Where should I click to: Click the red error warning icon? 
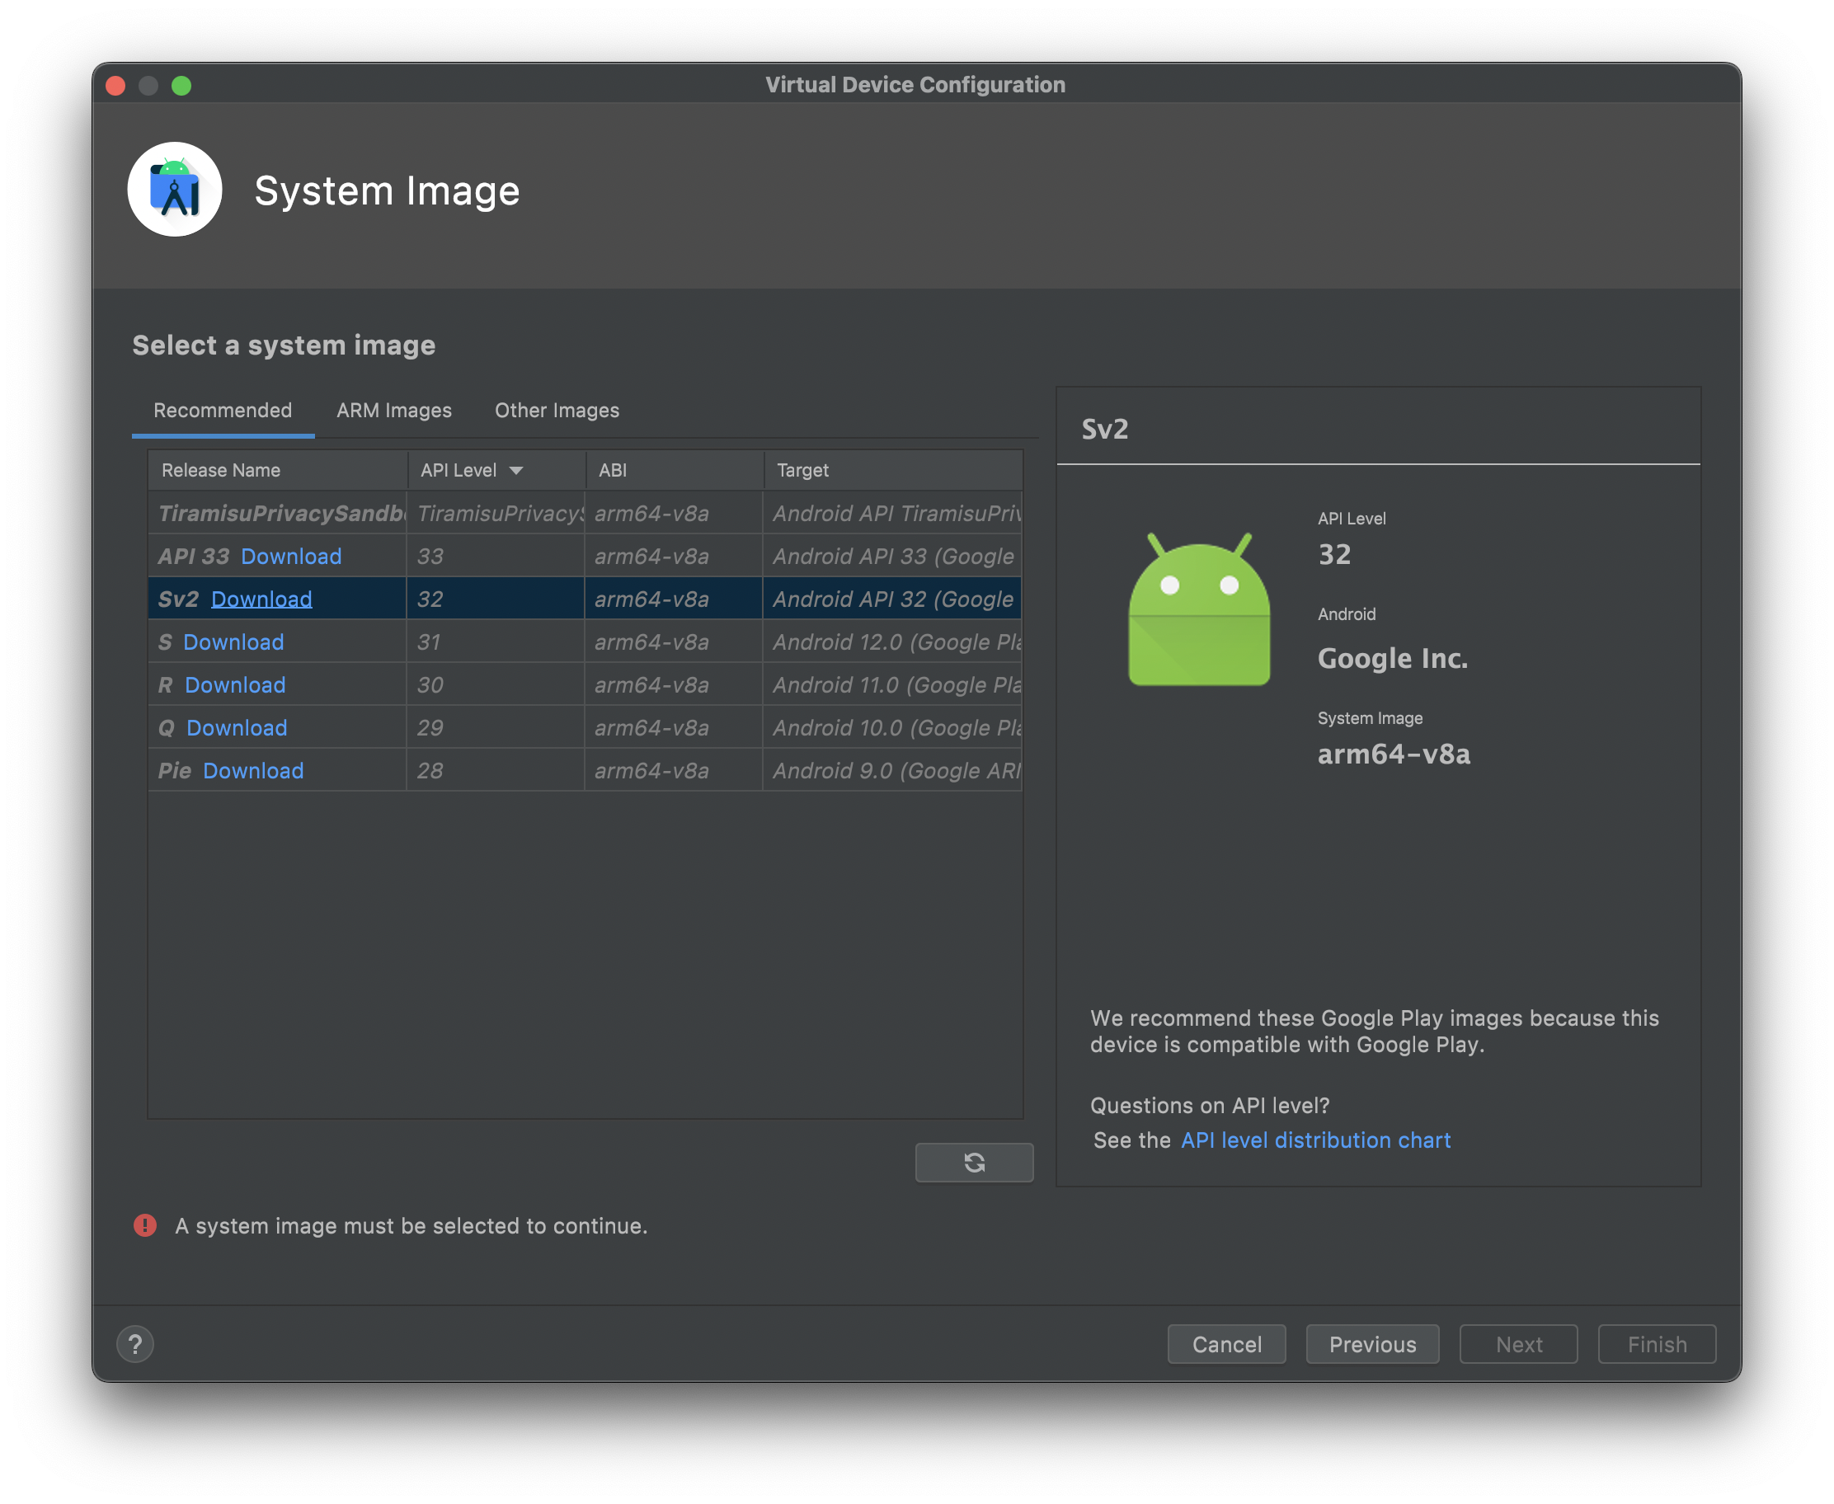(144, 1225)
